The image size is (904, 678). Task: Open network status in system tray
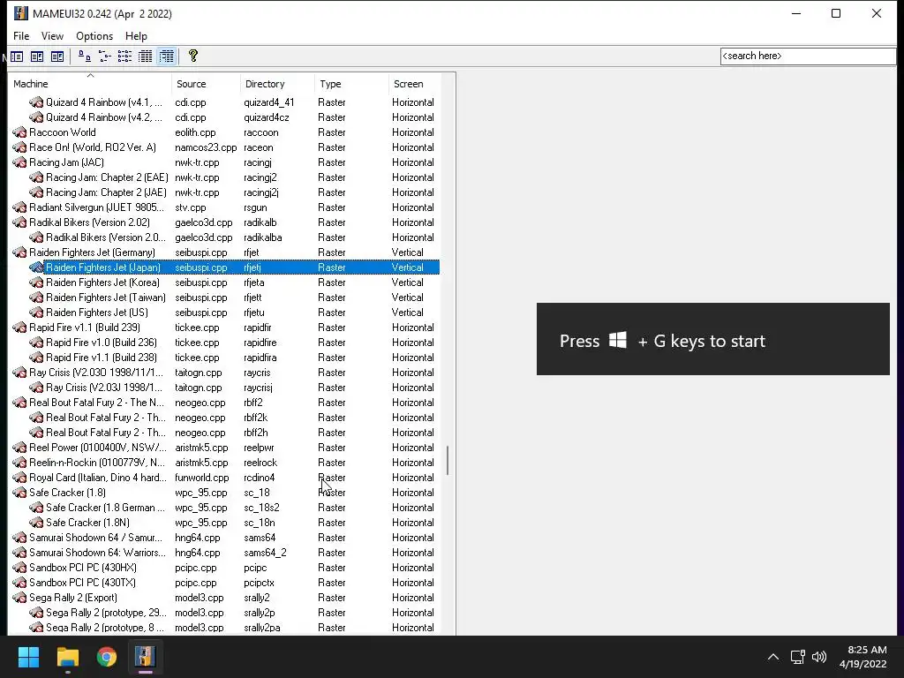(x=798, y=657)
